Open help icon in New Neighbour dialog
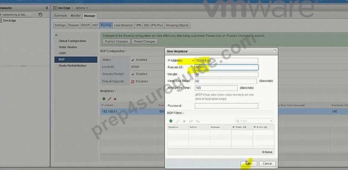The width and height of the screenshot is (348, 170). tap(275, 51)
